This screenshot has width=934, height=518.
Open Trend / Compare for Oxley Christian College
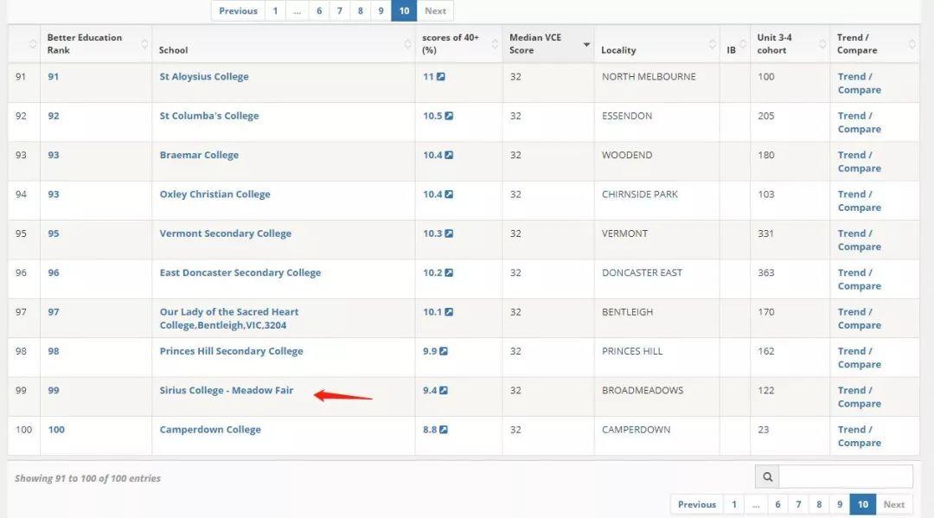click(859, 201)
